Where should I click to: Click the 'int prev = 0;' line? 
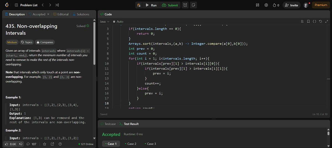142,49
